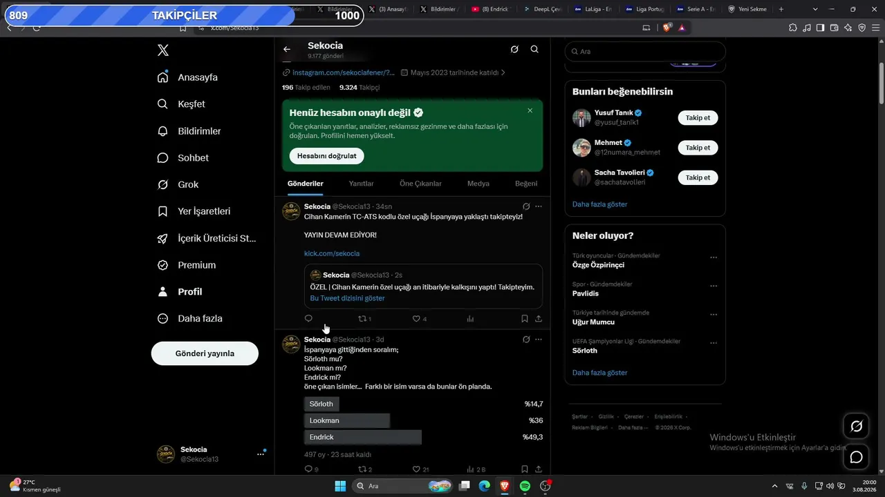The width and height of the screenshot is (885, 497).
Task: Follow Sacha Tavolieri
Action: coord(698,177)
